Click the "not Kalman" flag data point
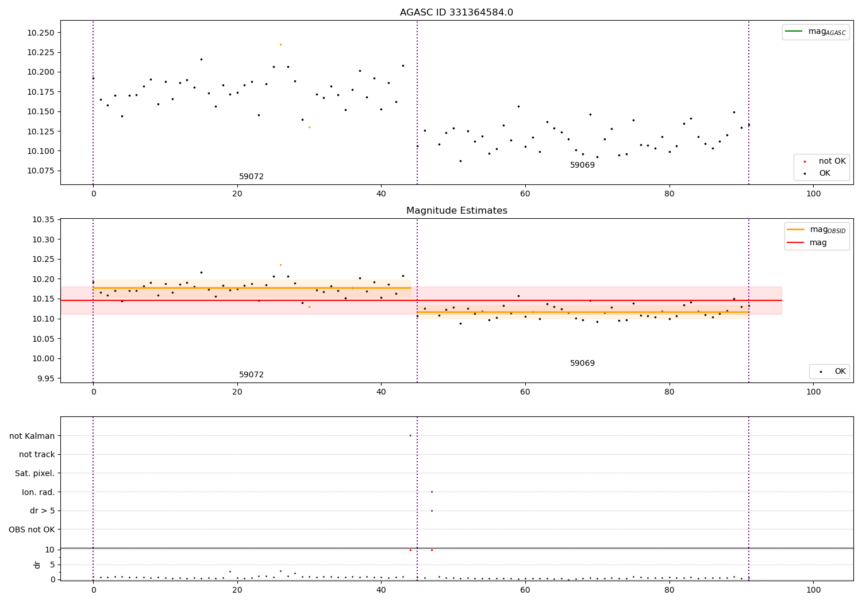 point(410,435)
